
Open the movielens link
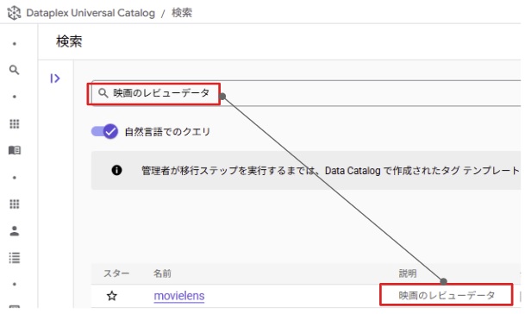tap(179, 296)
